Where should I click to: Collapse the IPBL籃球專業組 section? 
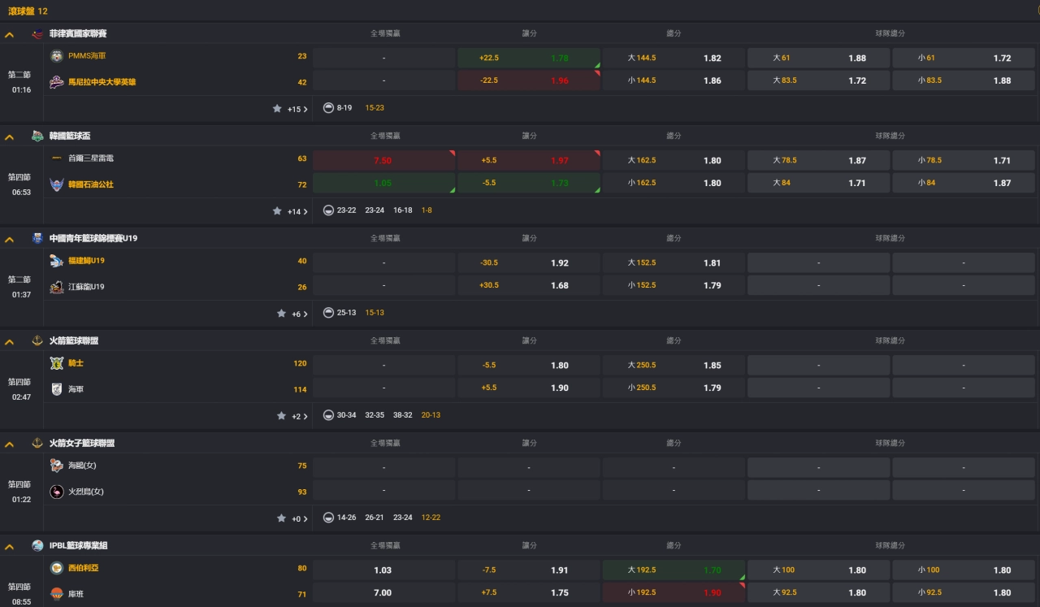10,547
